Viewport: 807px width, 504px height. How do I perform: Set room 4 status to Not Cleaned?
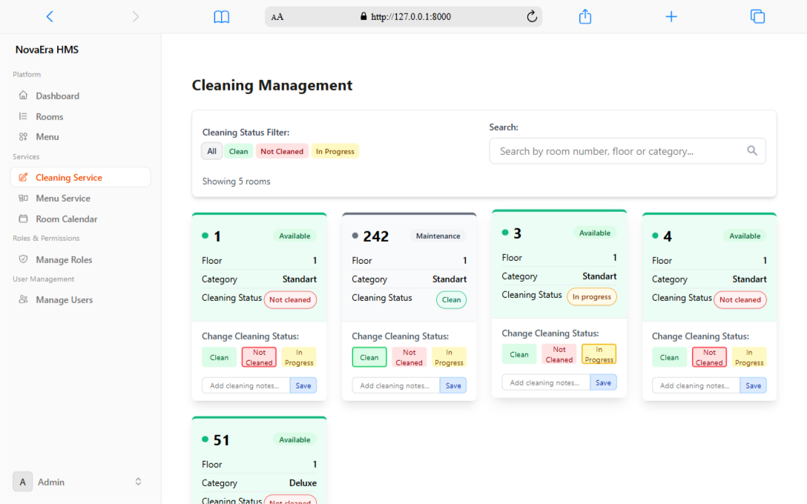pos(709,357)
